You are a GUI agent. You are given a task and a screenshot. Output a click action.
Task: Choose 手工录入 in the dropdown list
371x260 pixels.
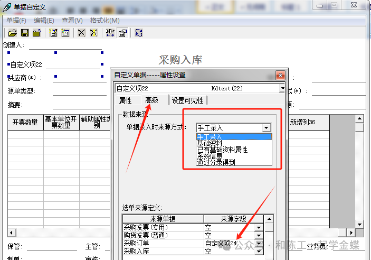[234, 137]
